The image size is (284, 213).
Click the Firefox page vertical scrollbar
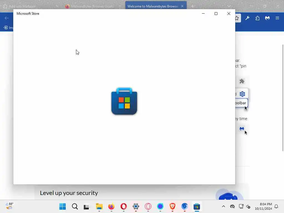tap(283, 98)
